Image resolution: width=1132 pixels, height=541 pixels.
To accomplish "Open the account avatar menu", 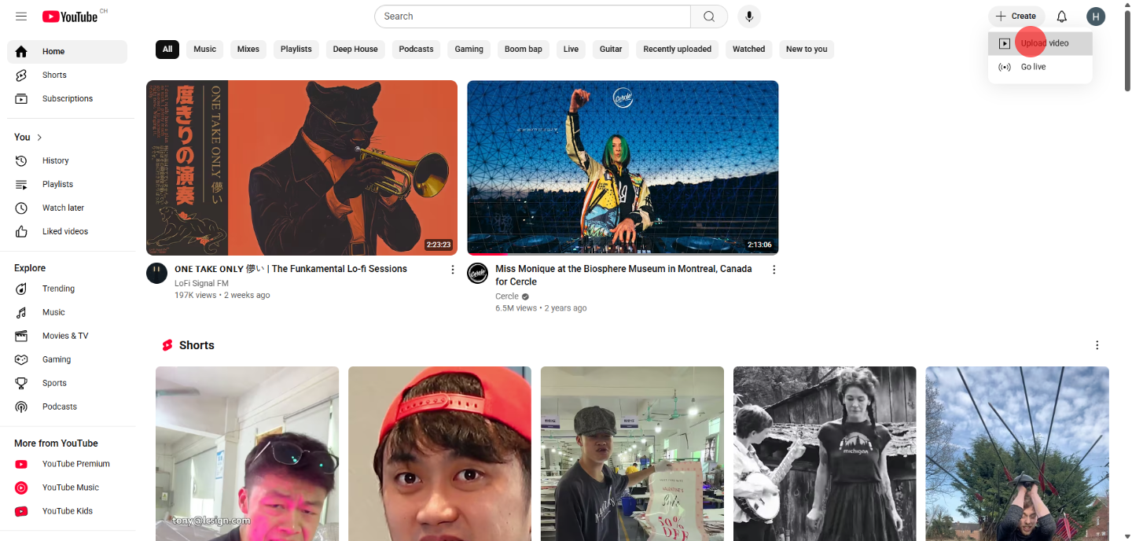I will (1096, 17).
